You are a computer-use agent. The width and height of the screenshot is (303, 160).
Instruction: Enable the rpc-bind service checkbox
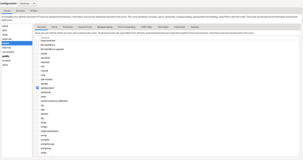tap(37, 58)
